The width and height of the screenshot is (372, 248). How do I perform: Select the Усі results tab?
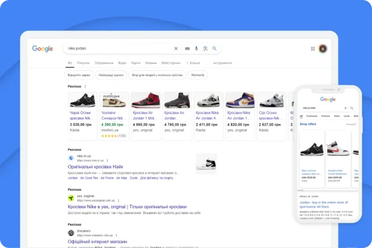pos(70,63)
